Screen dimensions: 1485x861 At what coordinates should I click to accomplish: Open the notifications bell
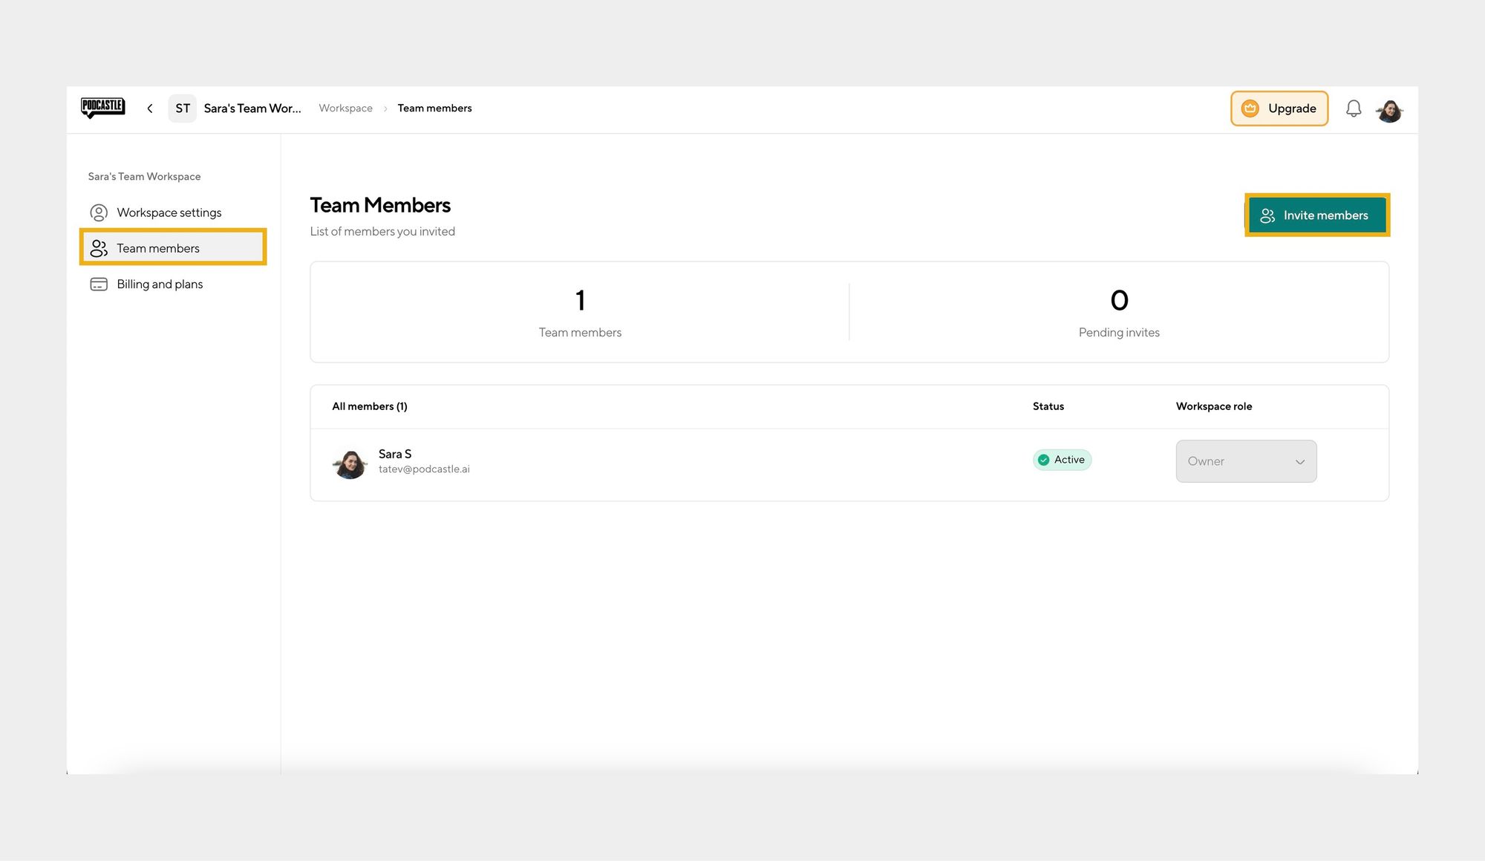[1353, 108]
